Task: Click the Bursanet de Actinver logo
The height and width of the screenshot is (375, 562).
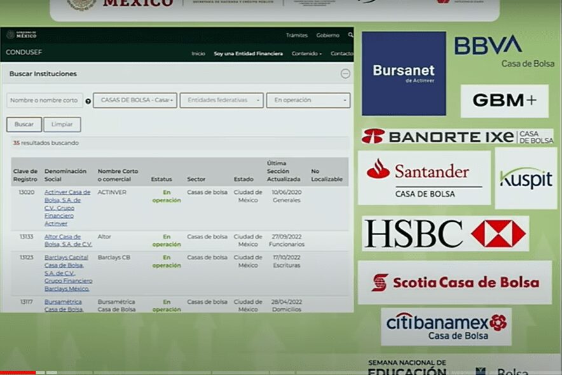Action: (x=404, y=73)
